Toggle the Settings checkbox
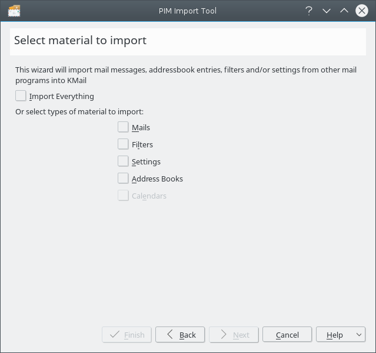 (123, 161)
